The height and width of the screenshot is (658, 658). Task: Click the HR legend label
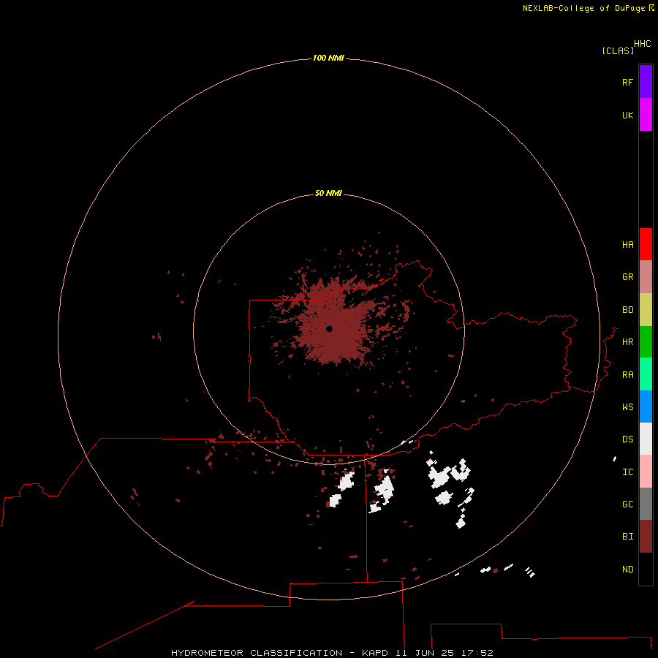[x=627, y=342]
